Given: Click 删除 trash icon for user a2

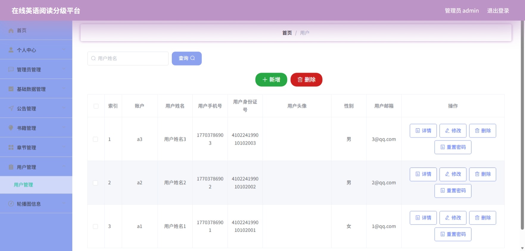Looking at the screenshot, I should [x=477, y=174].
